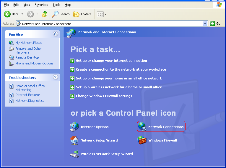This screenshot has height=168, width=226.
Task: Open the Help menu
Action: [x=68, y=5]
